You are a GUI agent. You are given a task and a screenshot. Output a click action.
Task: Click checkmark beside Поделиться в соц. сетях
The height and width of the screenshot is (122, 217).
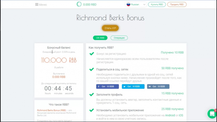click(x=92, y=69)
